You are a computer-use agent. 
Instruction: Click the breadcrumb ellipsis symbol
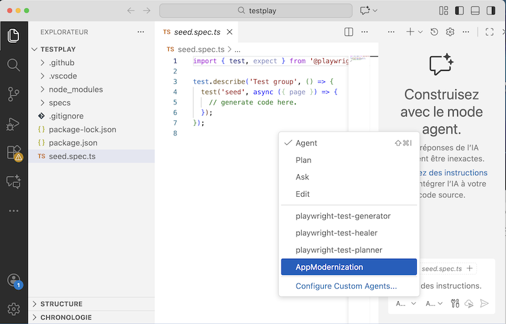coord(237,49)
